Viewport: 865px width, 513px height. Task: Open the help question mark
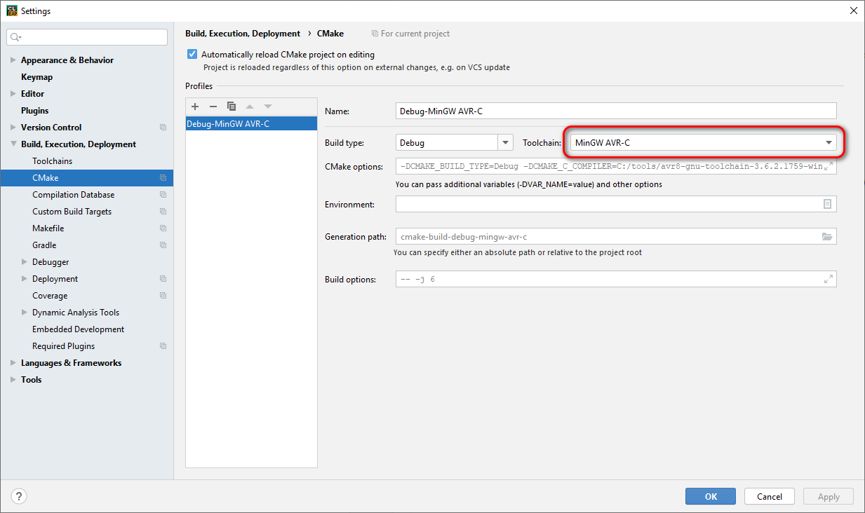pyautogui.click(x=18, y=496)
